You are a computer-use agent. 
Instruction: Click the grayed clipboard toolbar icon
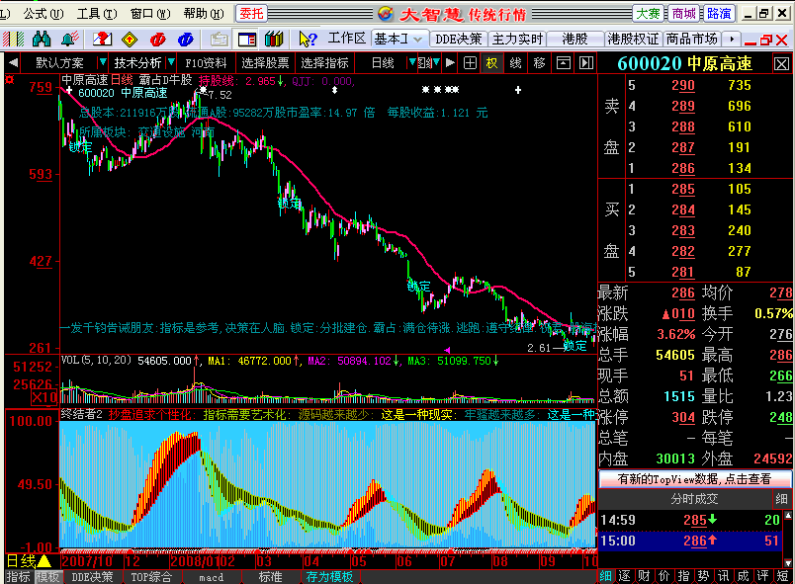click(x=220, y=39)
